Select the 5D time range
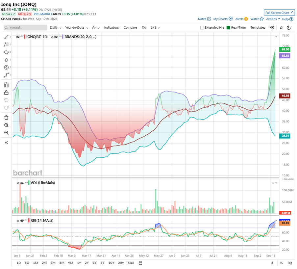The height and width of the screenshot is (269, 297). tap(27, 263)
